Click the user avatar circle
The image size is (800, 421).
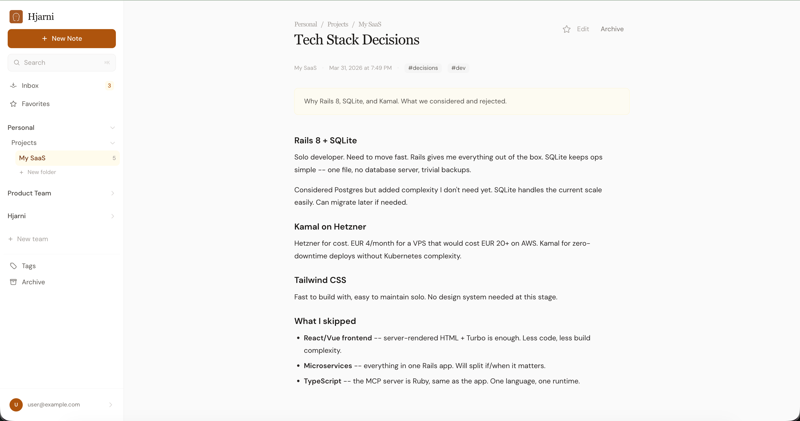[16, 405]
